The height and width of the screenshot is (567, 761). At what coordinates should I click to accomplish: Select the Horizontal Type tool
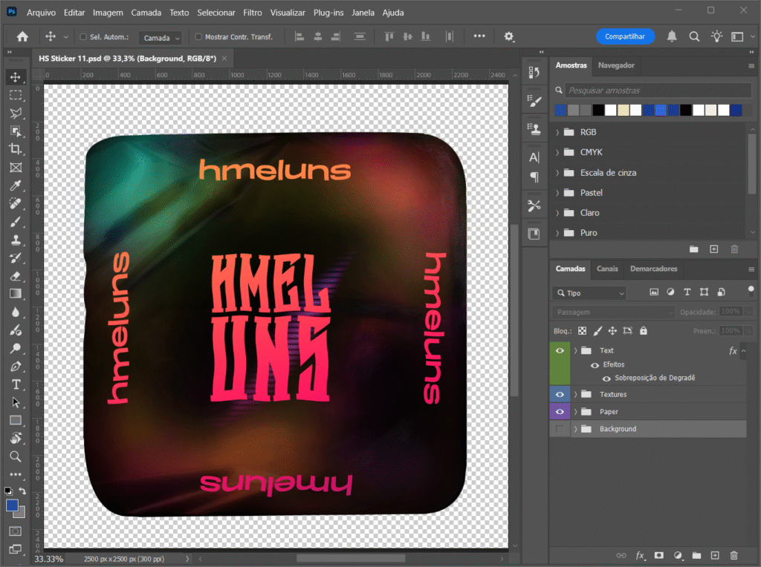coord(16,384)
